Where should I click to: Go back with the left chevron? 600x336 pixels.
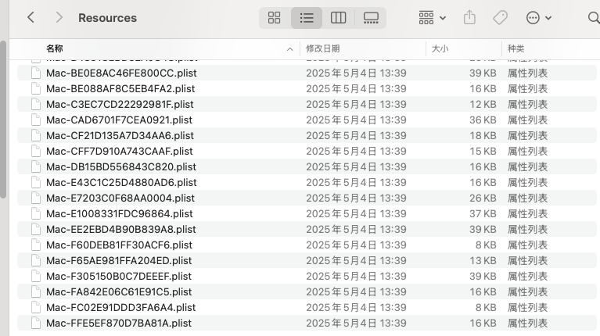point(31,18)
